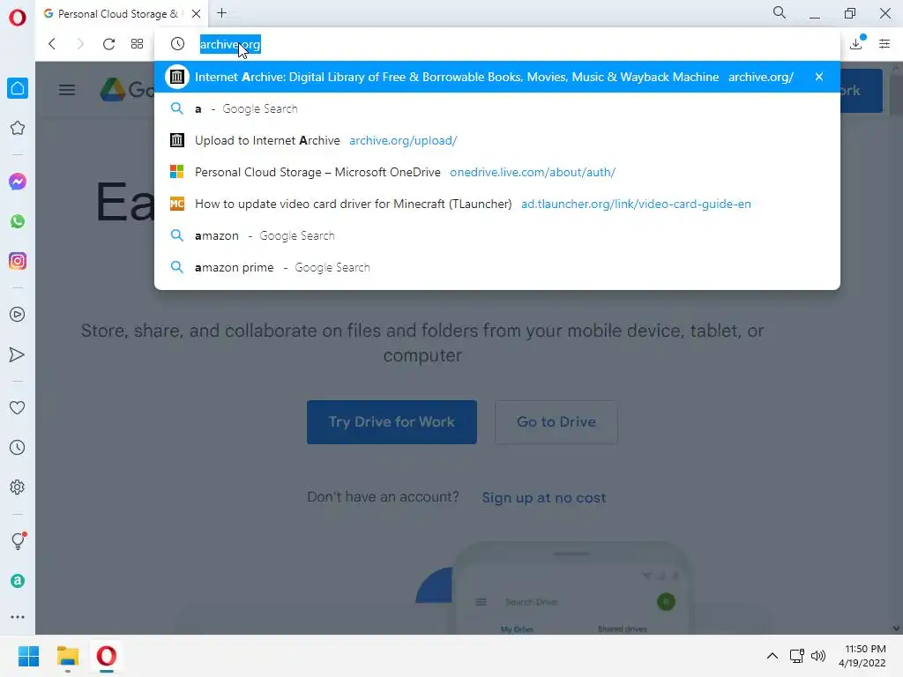Open History clock in sidebar
Image resolution: width=903 pixels, height=677 pixels.
click(x=18, y=447)
